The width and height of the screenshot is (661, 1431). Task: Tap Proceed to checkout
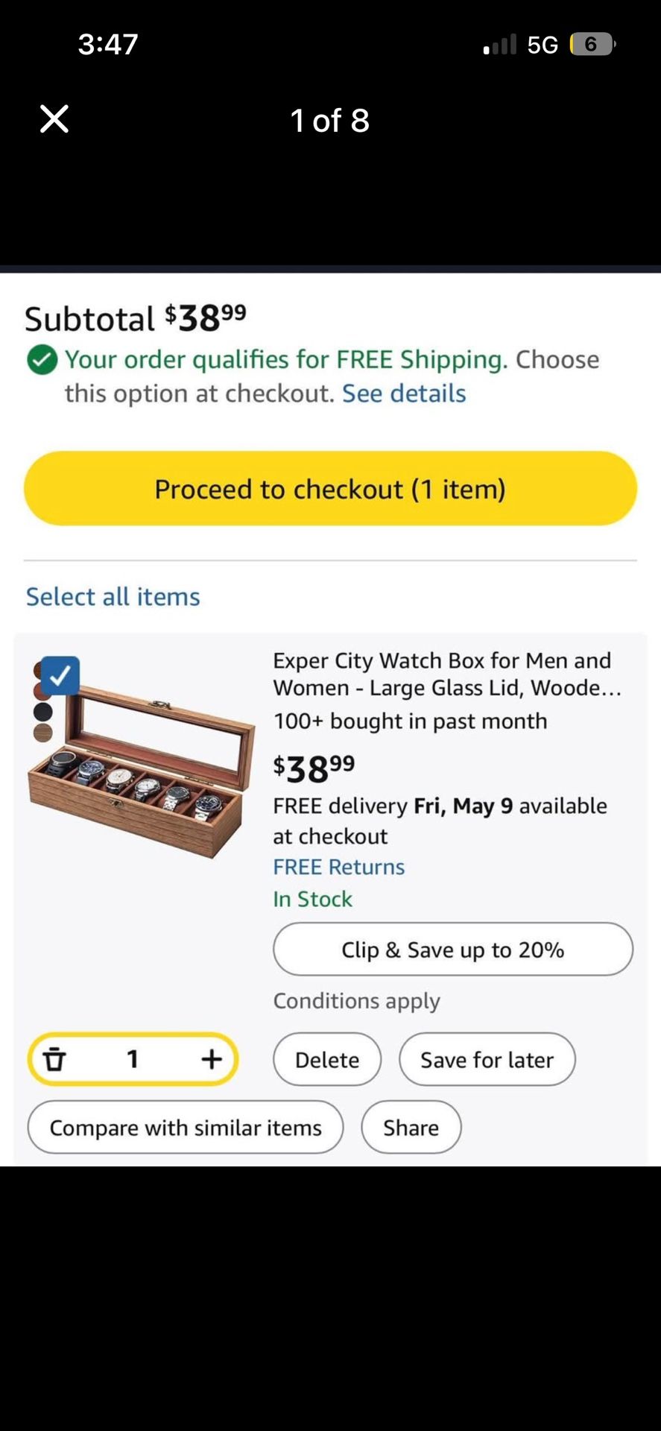pyautogui.click(x=330, y=489)
